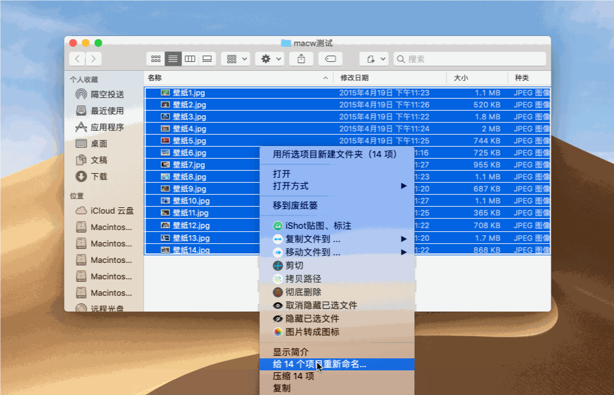
Task: Open the Share icon in the toolbar
Action: click(301, 58)
